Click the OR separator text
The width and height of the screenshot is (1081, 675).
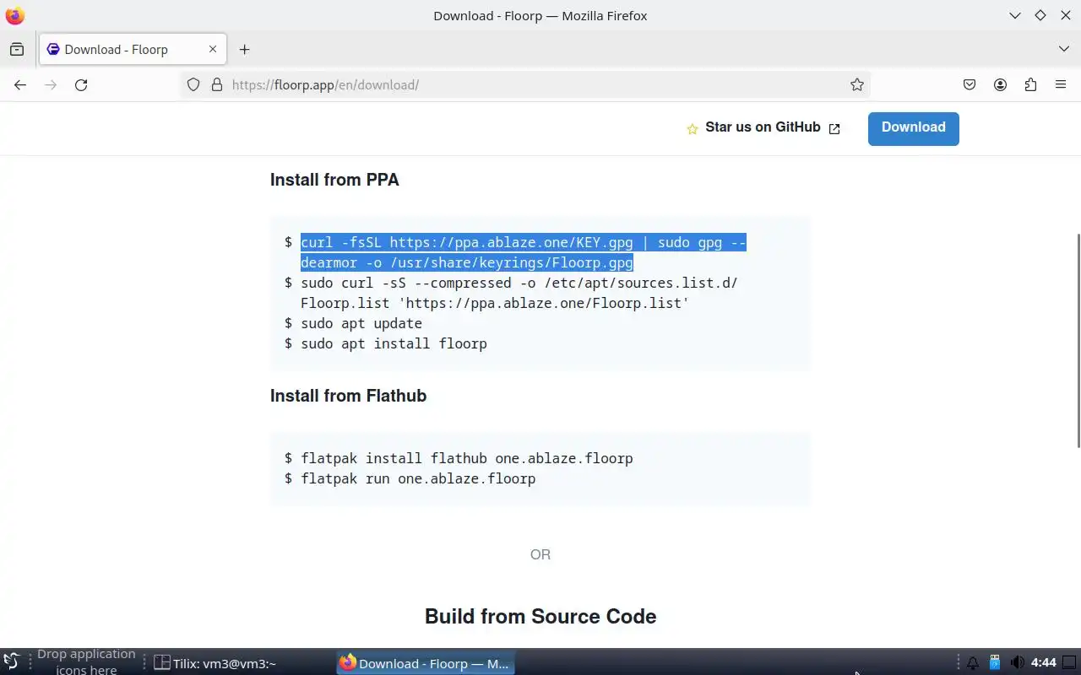tap(540, 554)
